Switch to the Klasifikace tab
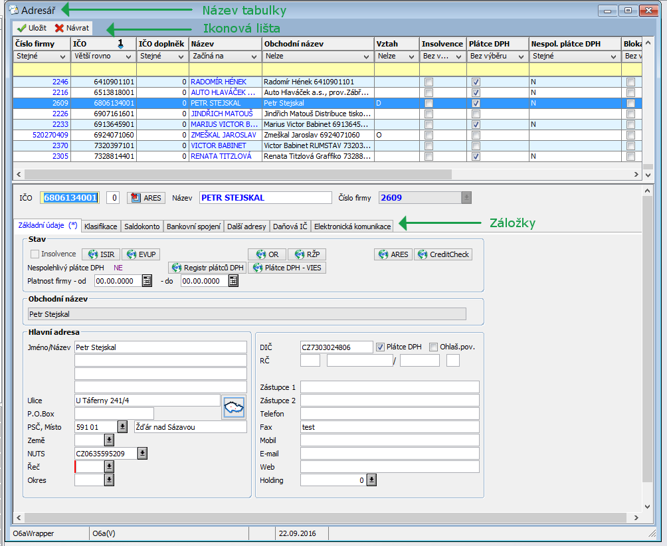 tap(100, 227)
